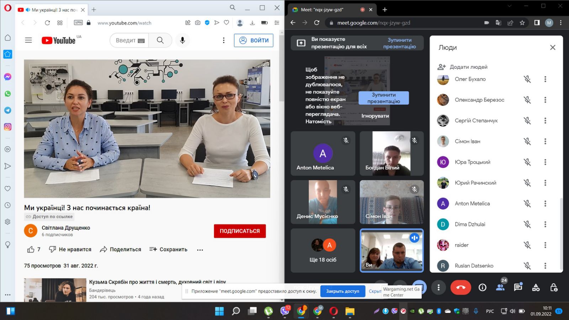Open Messenger in Opera sidebar
Viewport: 569px width, 320px height.
coord(7,77)
